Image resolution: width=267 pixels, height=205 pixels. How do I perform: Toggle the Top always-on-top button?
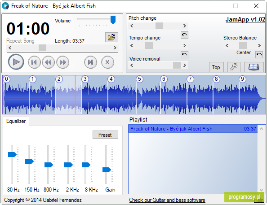216,67
